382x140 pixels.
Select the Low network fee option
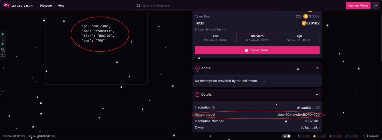click(x=216, y=38)
